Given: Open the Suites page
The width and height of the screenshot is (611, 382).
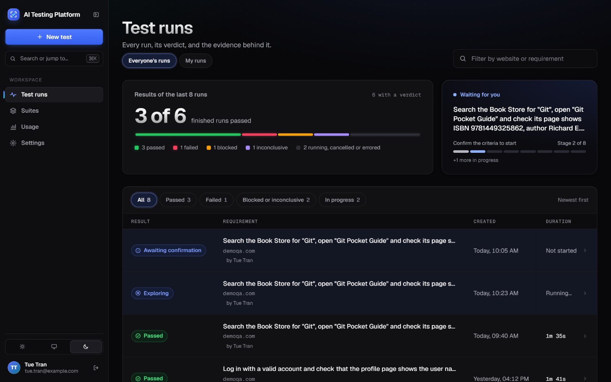Looking at the screenshot, I should click(x=54, y=111).
